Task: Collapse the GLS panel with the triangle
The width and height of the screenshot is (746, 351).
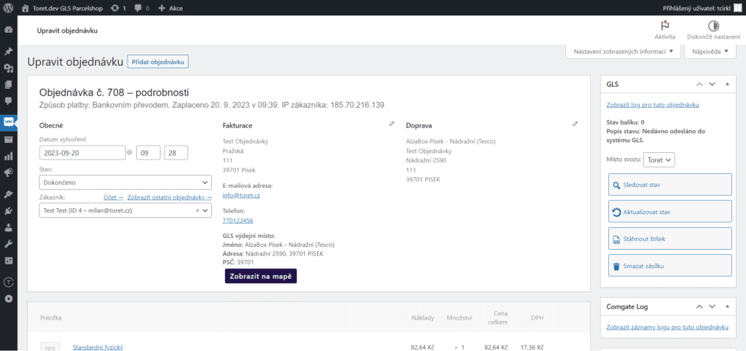Action: point(727,84)
